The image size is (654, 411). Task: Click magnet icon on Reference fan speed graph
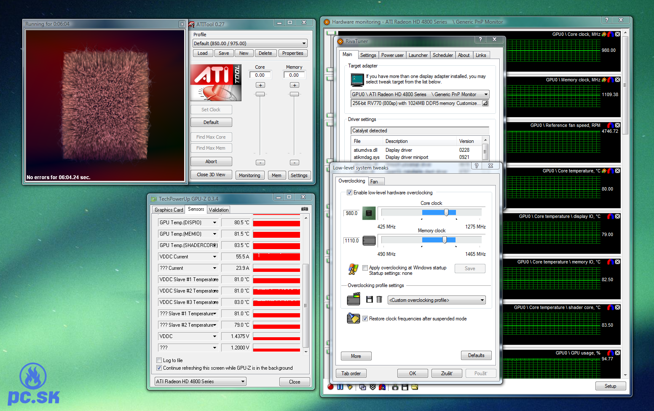611,125
